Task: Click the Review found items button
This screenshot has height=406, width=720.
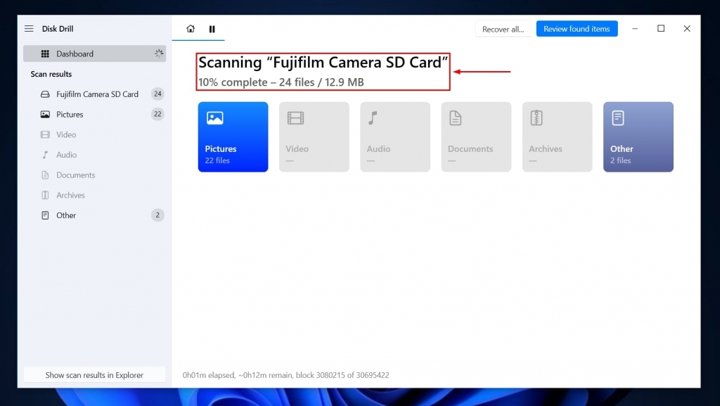Action: click(x=577, y=29)
